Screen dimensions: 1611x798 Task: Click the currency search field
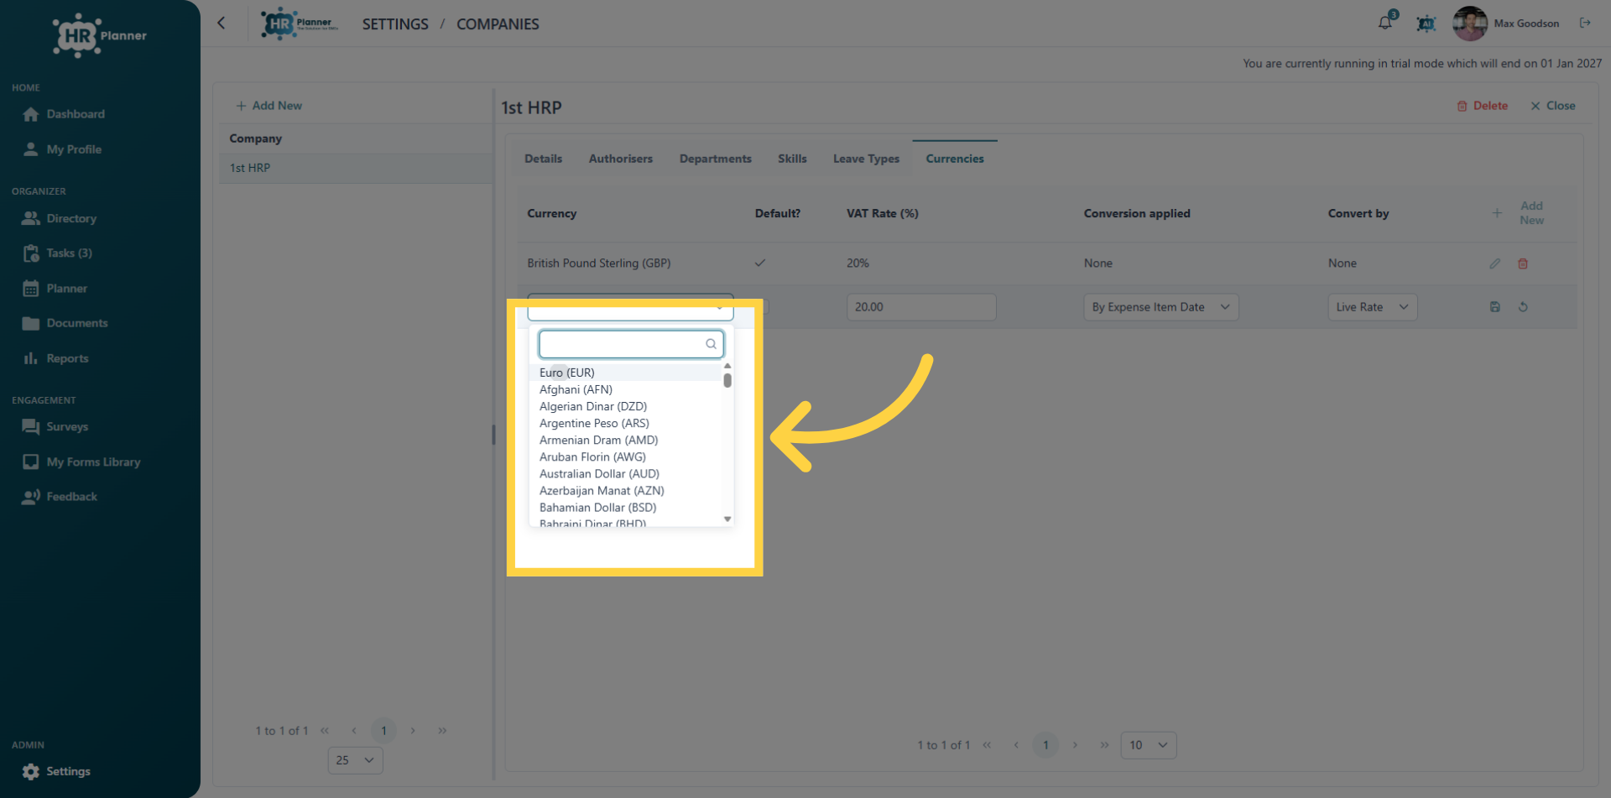631,344
